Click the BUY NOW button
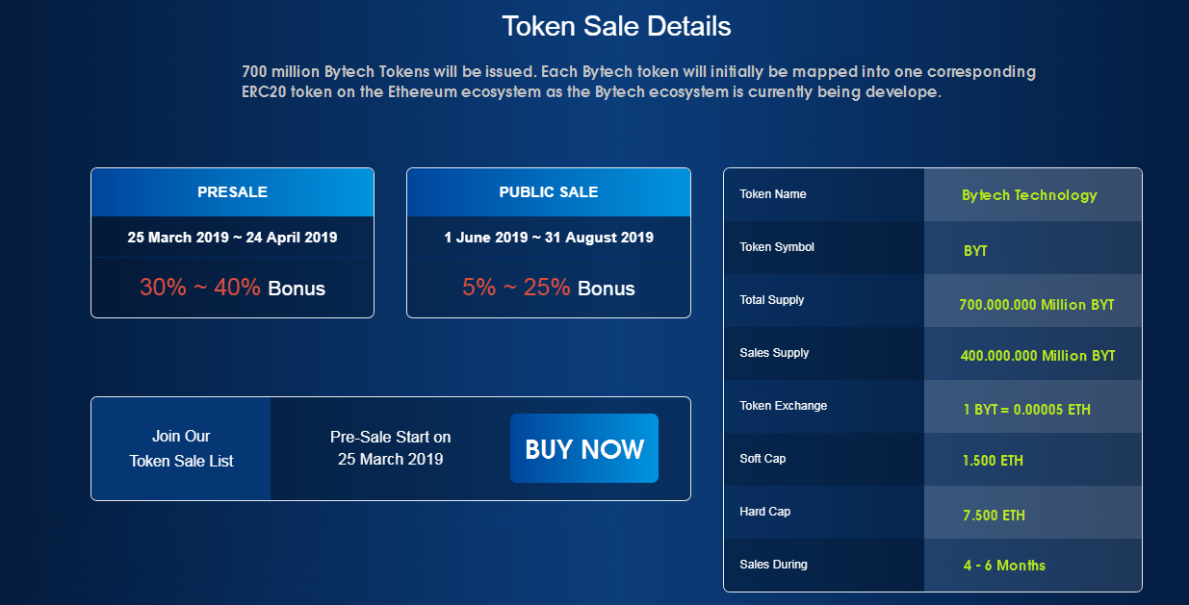 [584, 448]
